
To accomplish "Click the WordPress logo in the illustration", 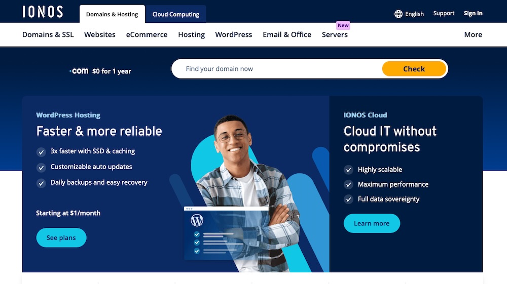I will pyautogui.click(x=197, y=221).
